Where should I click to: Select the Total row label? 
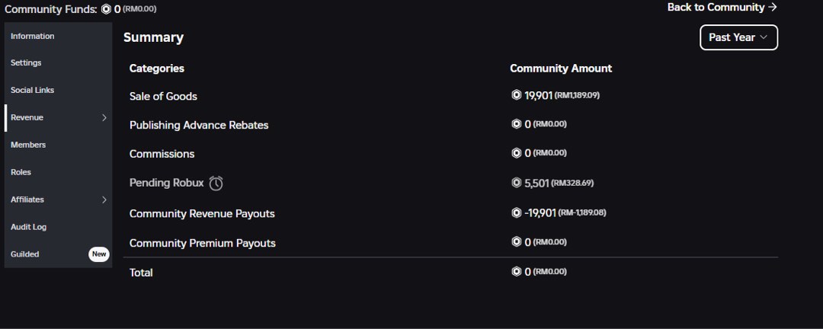point(141,273)
